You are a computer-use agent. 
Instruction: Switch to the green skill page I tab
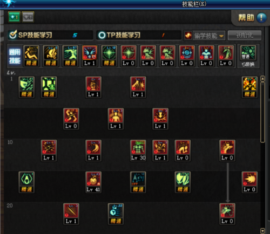coord(14,17)
